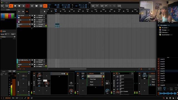Mute the drums track
The image size is (178, 100).
pyautogui.click(x=34, y=20)
